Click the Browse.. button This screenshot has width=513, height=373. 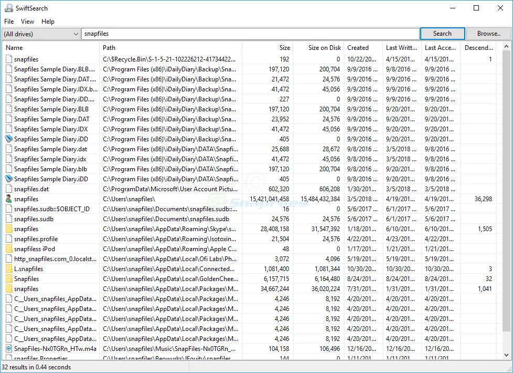click(x=488, y=34)
